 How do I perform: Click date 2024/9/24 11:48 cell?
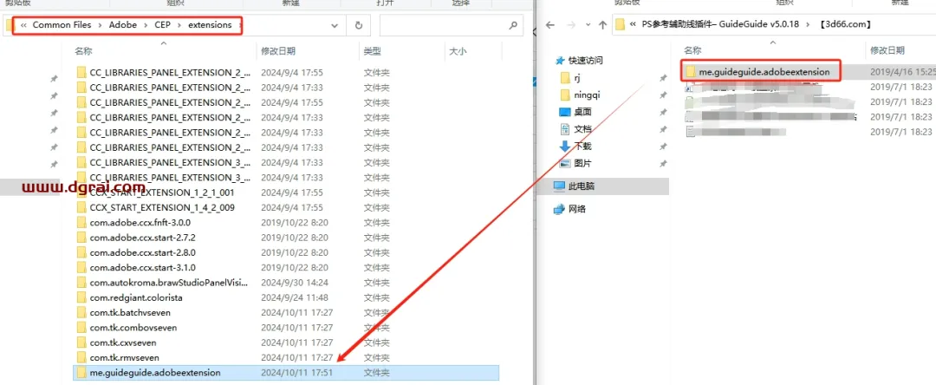click(295, 297)
